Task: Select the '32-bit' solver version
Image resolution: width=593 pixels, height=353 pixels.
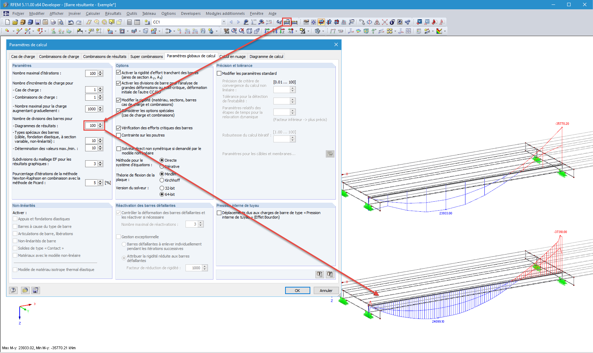Action: (162, 188)
